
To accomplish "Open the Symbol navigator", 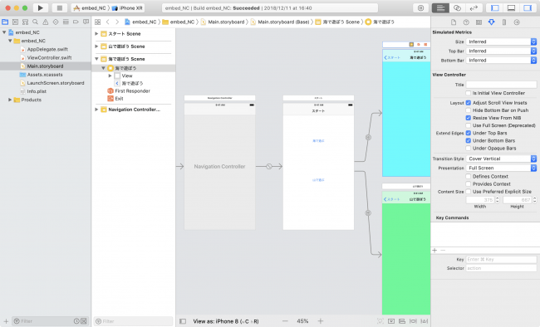I will (25, 22).
